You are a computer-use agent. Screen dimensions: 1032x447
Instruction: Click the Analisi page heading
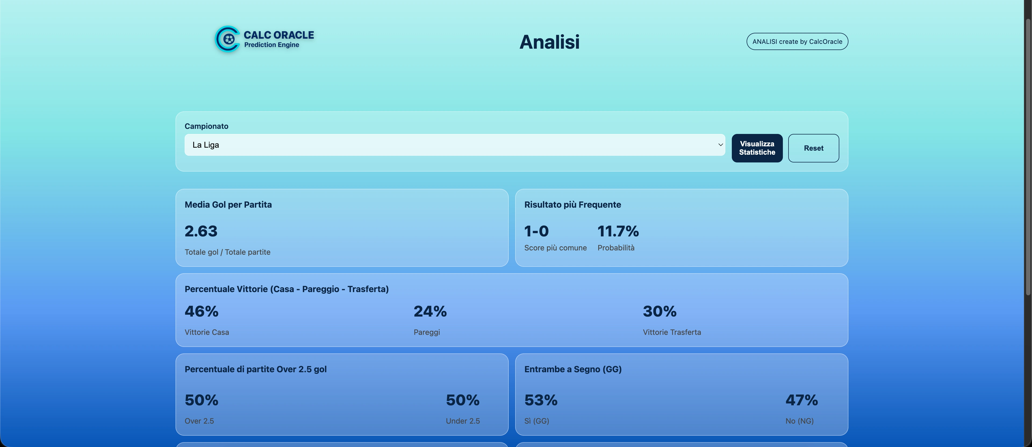click(x=549, y=42)
